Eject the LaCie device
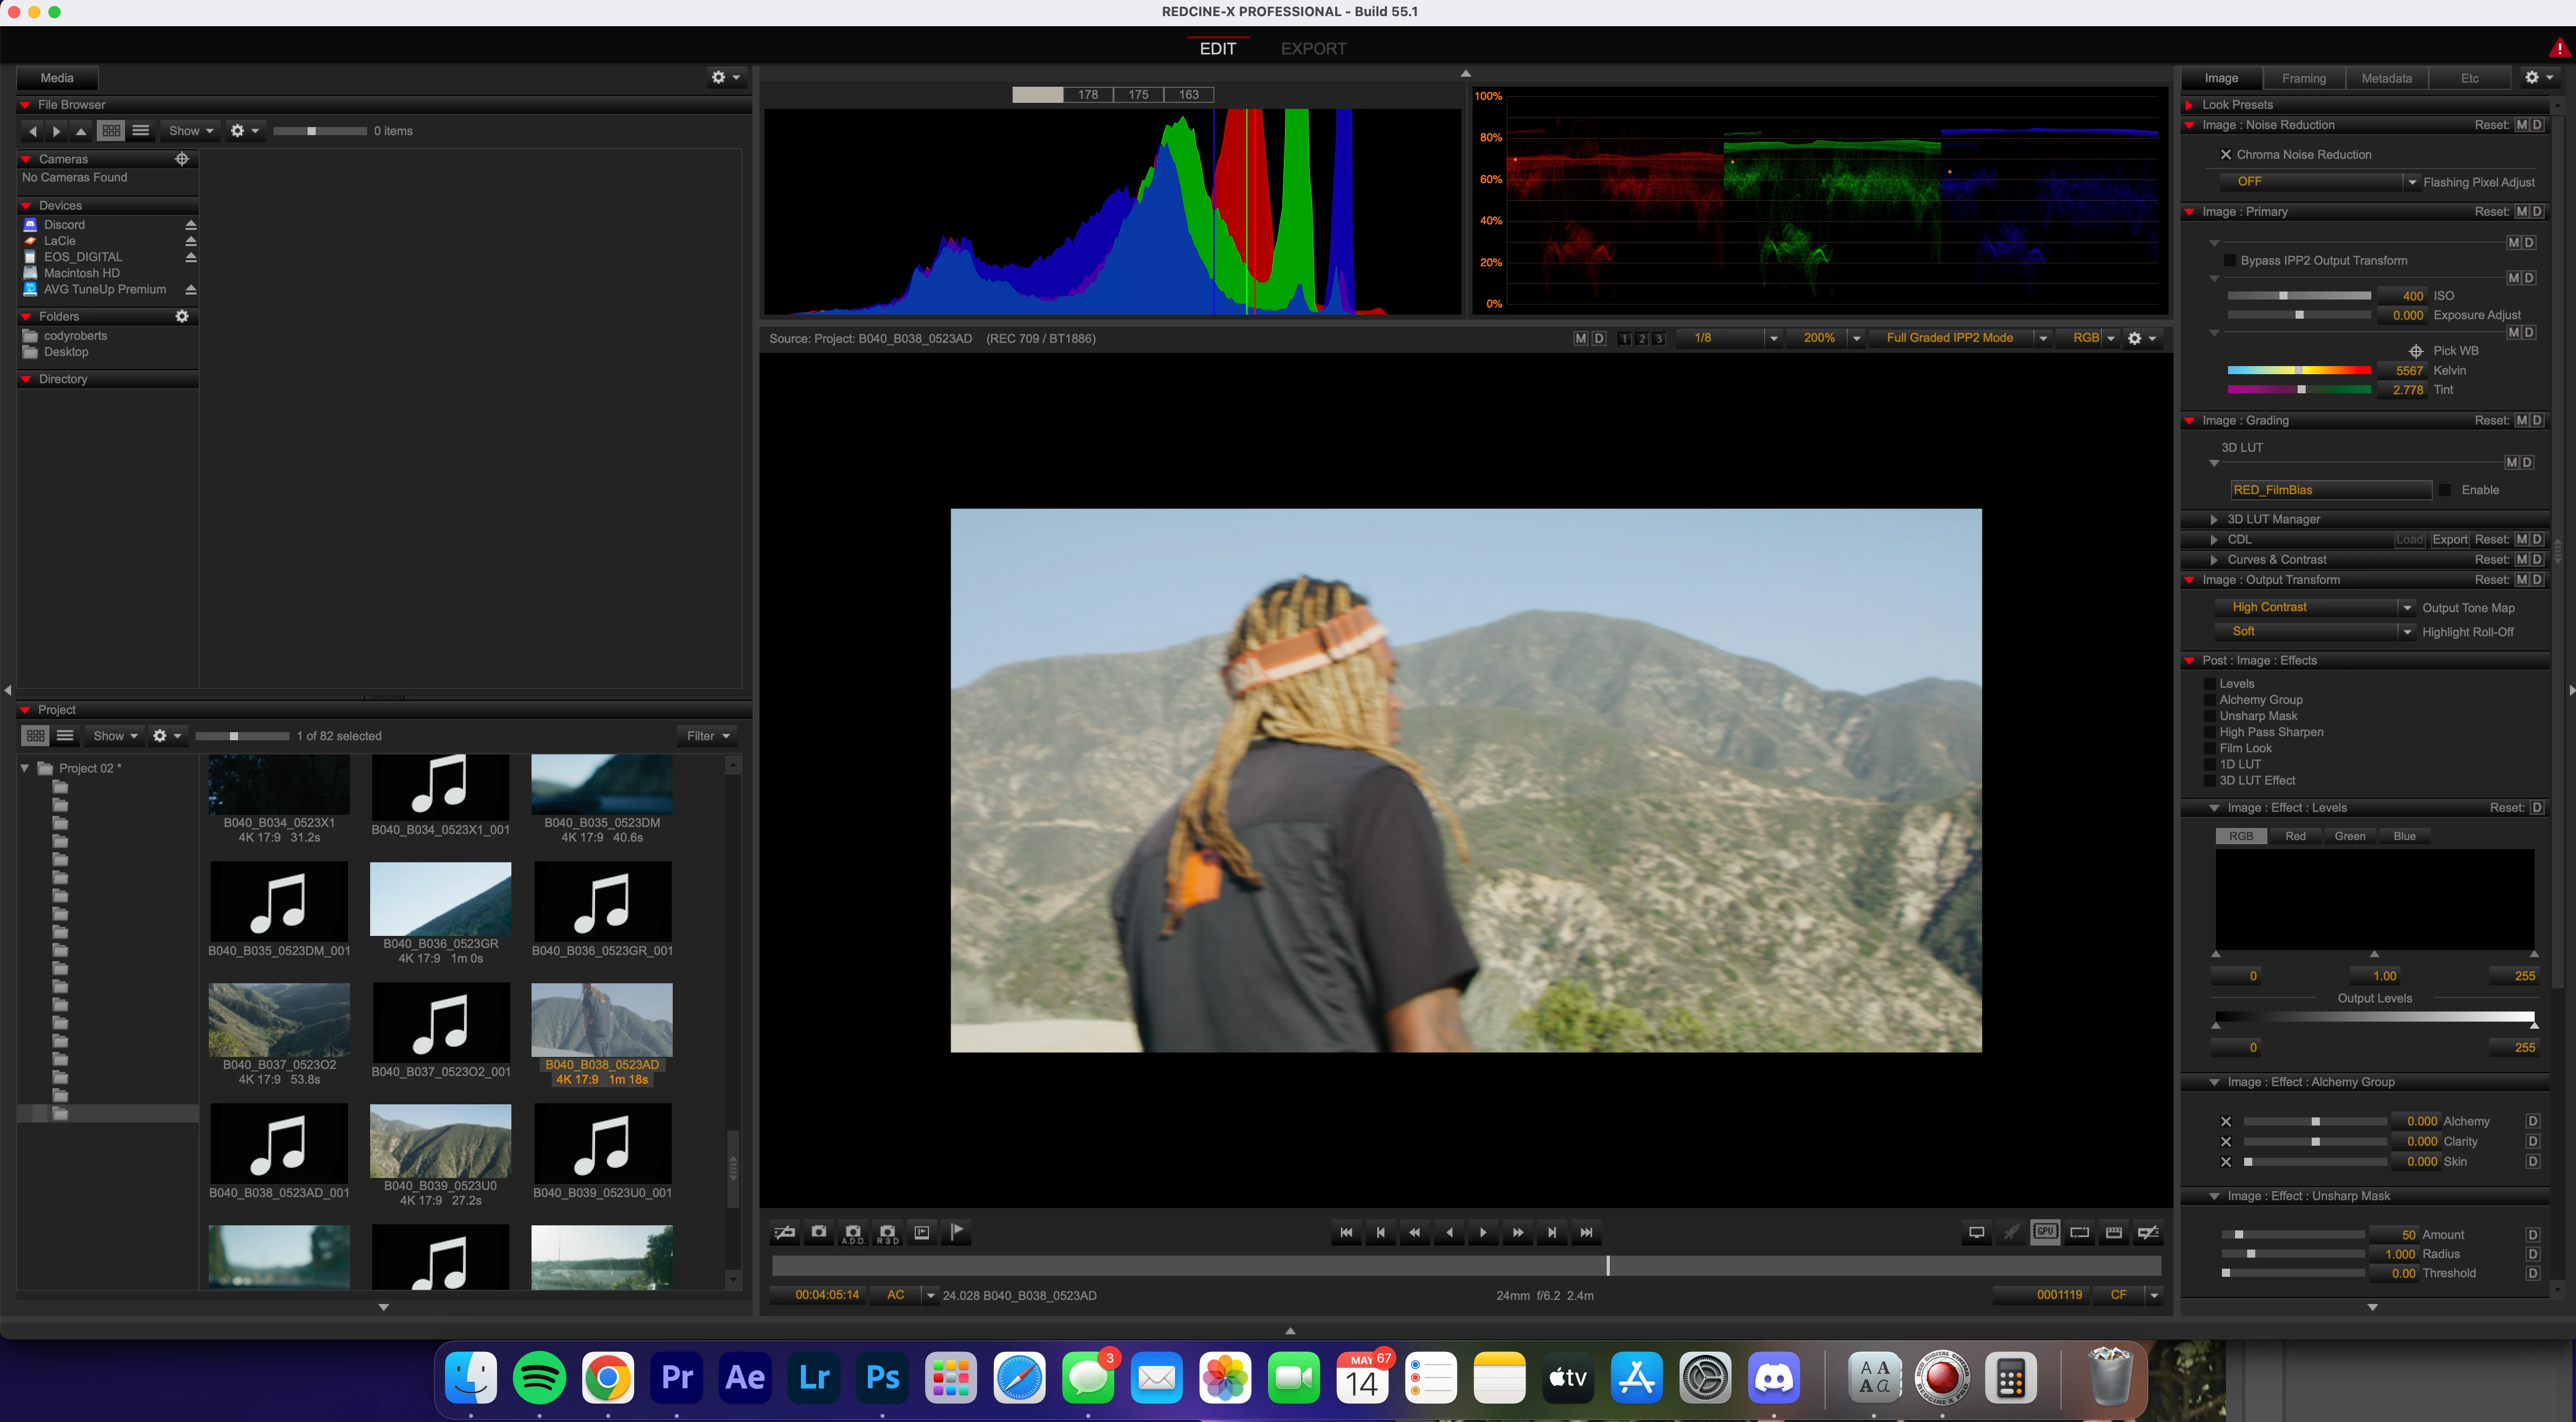Screen dimensions: 2576x1422 coord(191,241)
